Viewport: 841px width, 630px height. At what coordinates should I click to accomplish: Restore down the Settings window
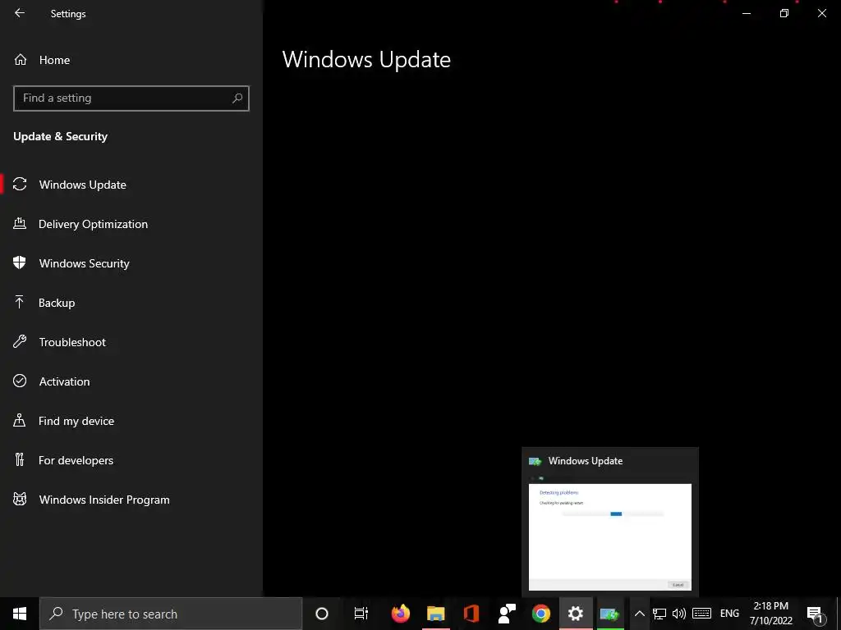point(784,13)
